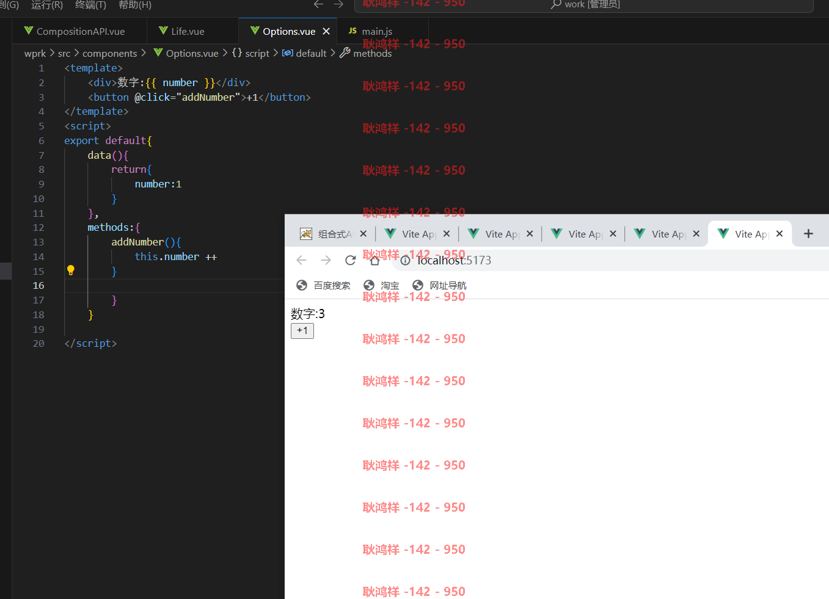Switch to the second Vite App browser tab

point(501,234)
